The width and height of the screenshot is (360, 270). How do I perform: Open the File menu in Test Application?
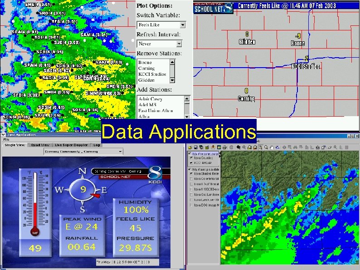tap(6, 139)
